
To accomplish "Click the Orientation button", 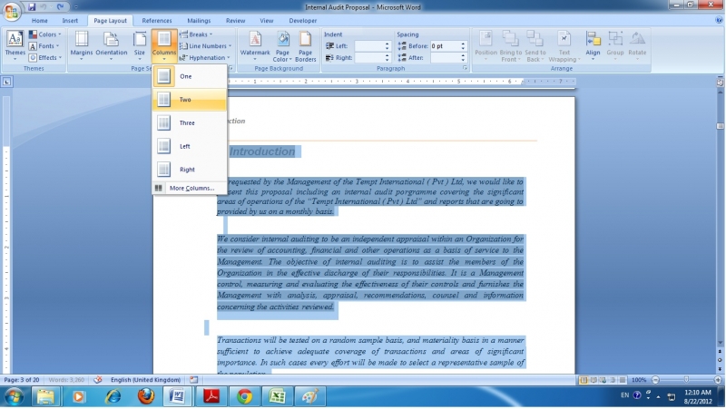I will [x=112, y=45].
